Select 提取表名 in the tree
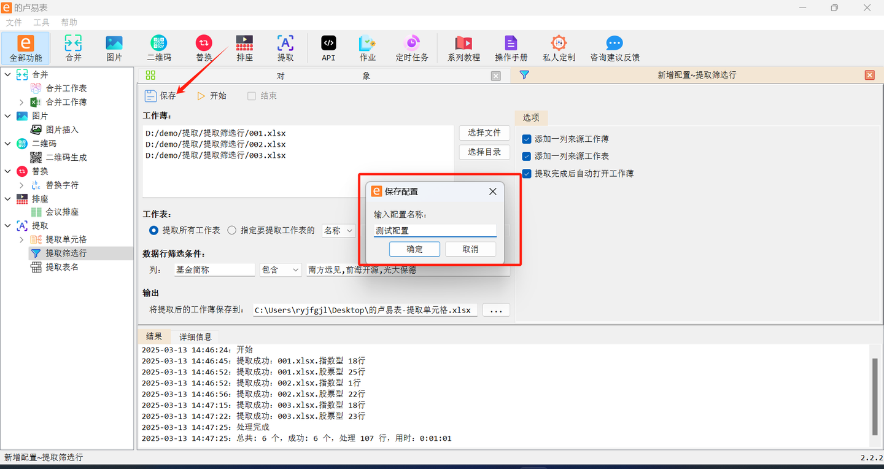 point(62,267)
